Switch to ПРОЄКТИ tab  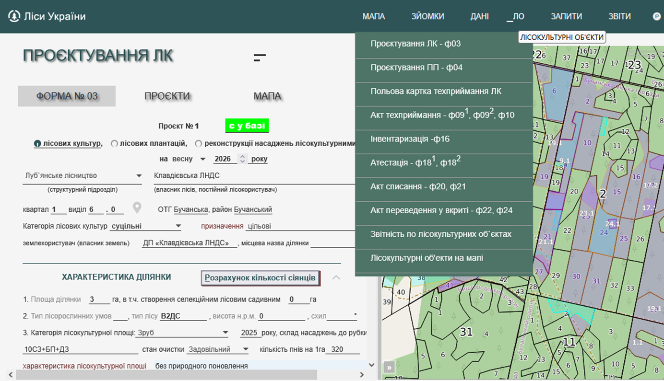click(167, 96)
